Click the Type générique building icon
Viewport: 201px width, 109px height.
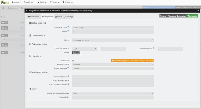[x=30, y=35]
